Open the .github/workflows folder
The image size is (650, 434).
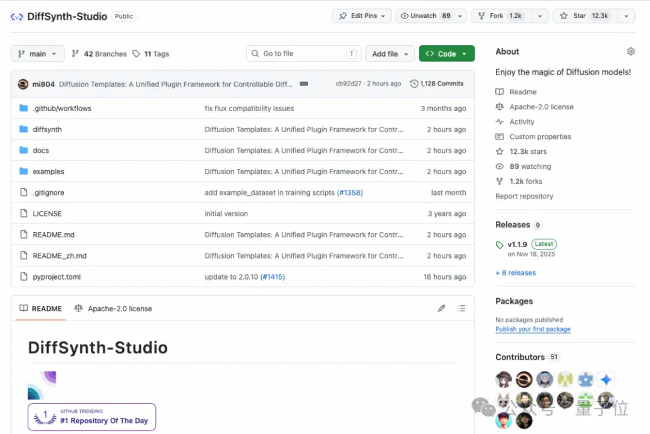pyautogui.click(x=62, y=108)
